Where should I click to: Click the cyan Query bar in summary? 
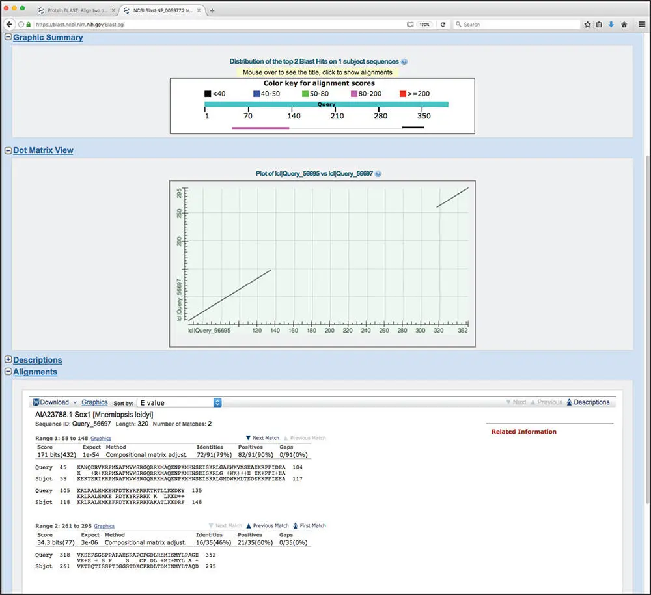coord(326,104)
